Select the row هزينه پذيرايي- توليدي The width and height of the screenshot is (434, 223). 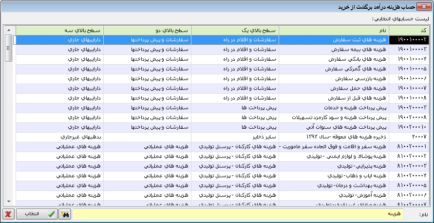334,166
